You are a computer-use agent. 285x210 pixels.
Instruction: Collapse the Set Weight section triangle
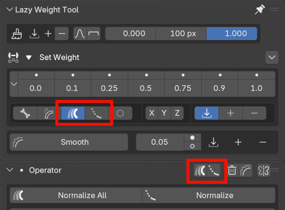[x=29, y=58]
